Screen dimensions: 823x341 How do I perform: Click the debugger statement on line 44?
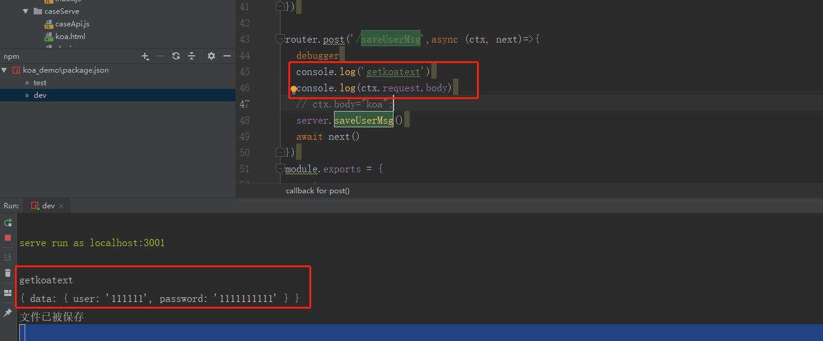(x=318, y=55)
